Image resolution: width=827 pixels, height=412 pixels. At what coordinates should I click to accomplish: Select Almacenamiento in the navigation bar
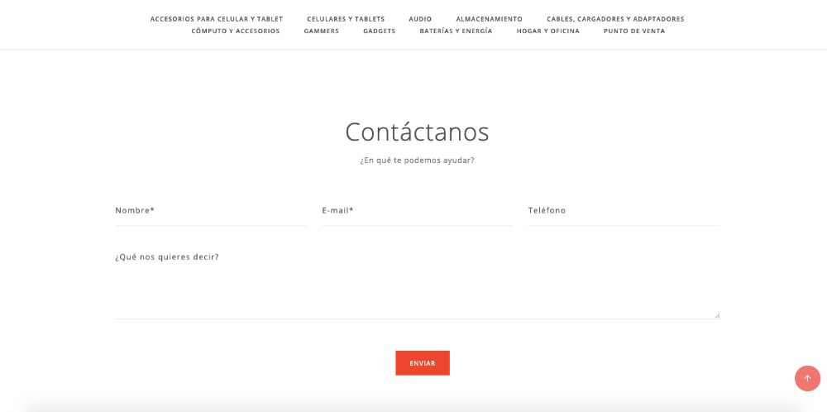[x=489, y=19]
